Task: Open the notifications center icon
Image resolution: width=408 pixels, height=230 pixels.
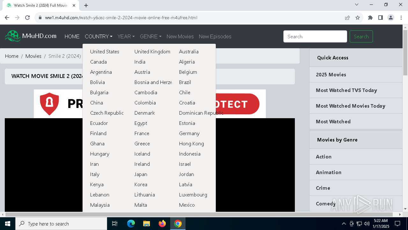Action: (x=397, y=224)
